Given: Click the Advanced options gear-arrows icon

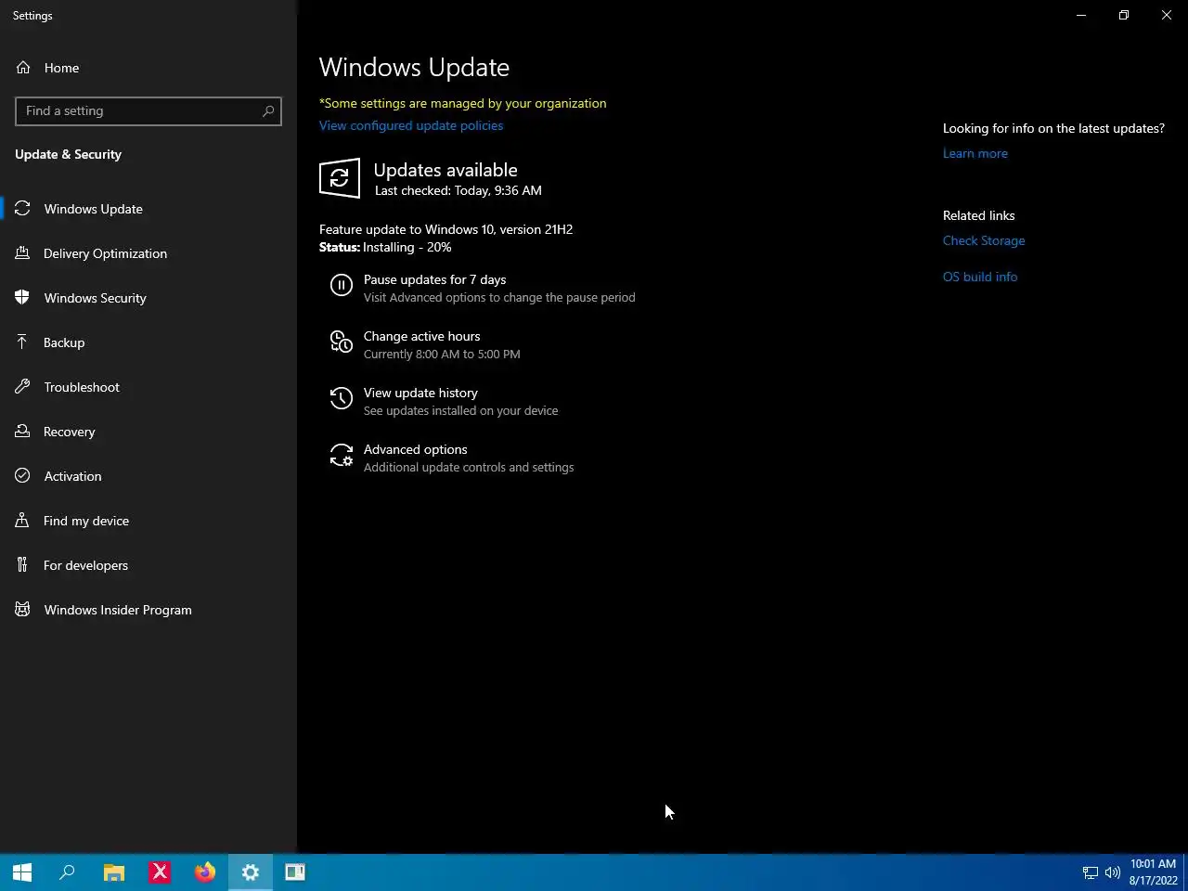Looking at the screenshot, I should (342, 456).
